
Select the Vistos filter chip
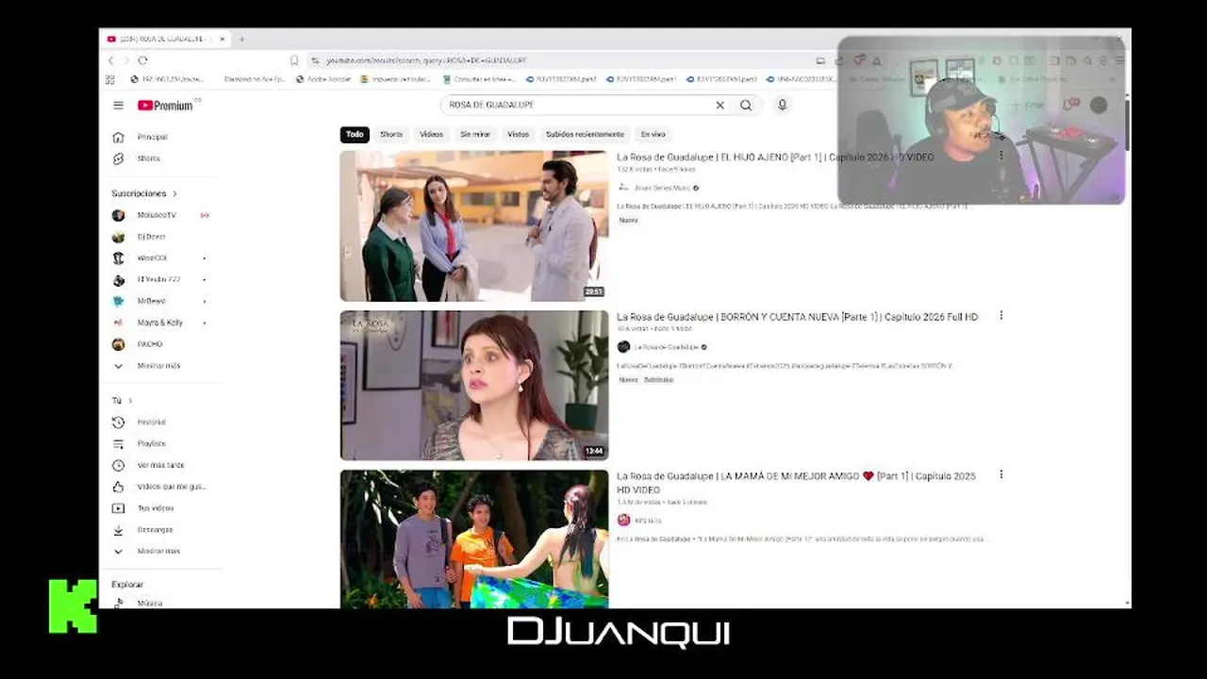pos(519,134)
